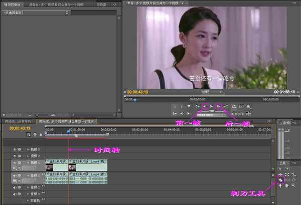The height and width of the screenshot is (205, 301).
Task: Select the Slip tool
Action: [287, 180]
